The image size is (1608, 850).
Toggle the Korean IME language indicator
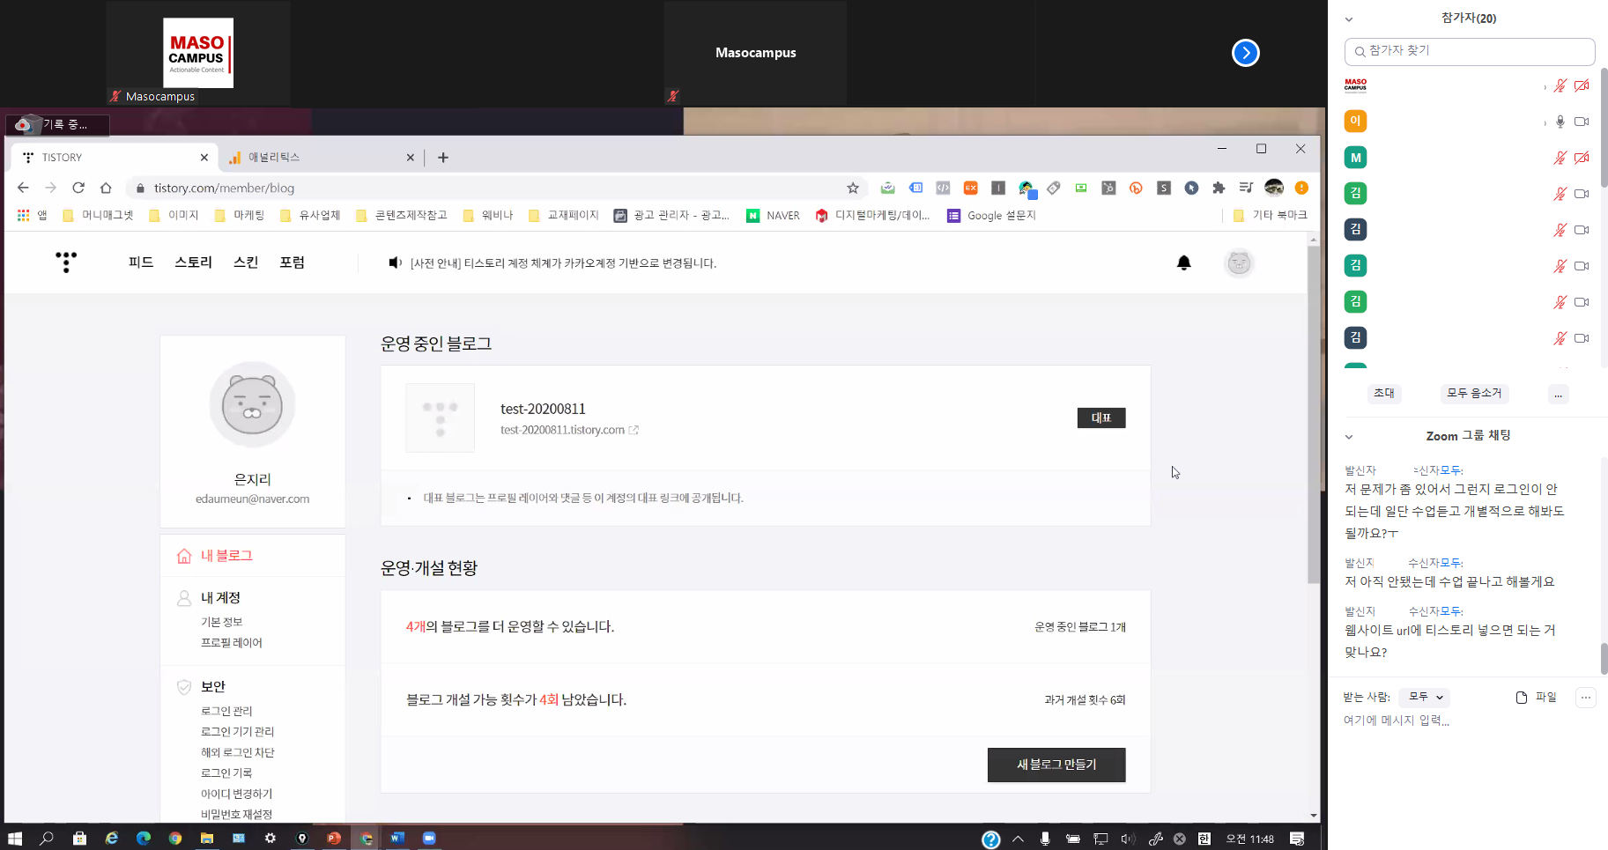point(1204,839)
